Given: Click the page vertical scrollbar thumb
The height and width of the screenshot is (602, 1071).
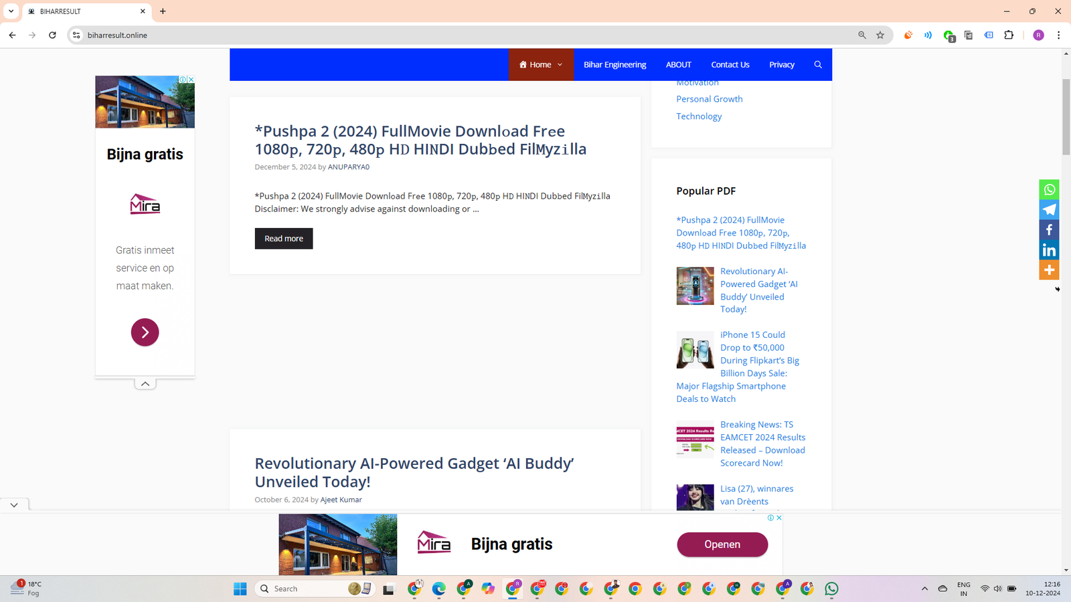Looking at the screenshot, I should click(x=1066, y=117).
